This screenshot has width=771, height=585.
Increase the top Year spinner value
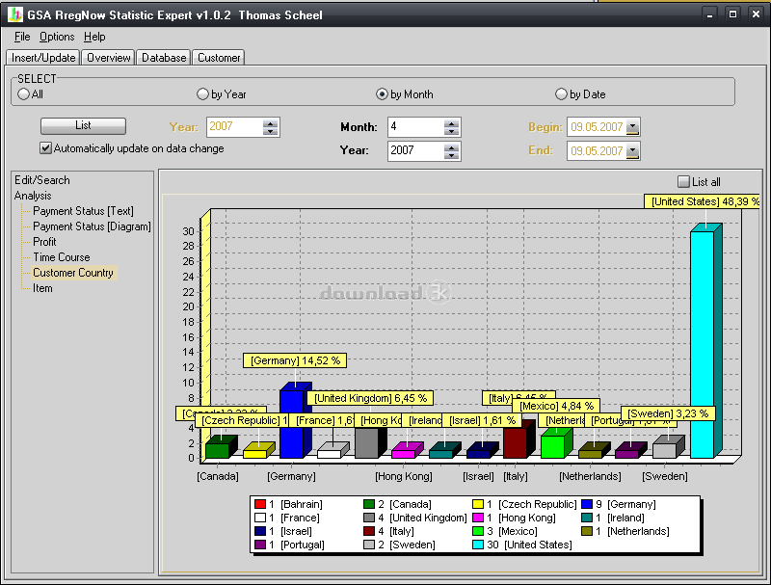pos(270,123)
